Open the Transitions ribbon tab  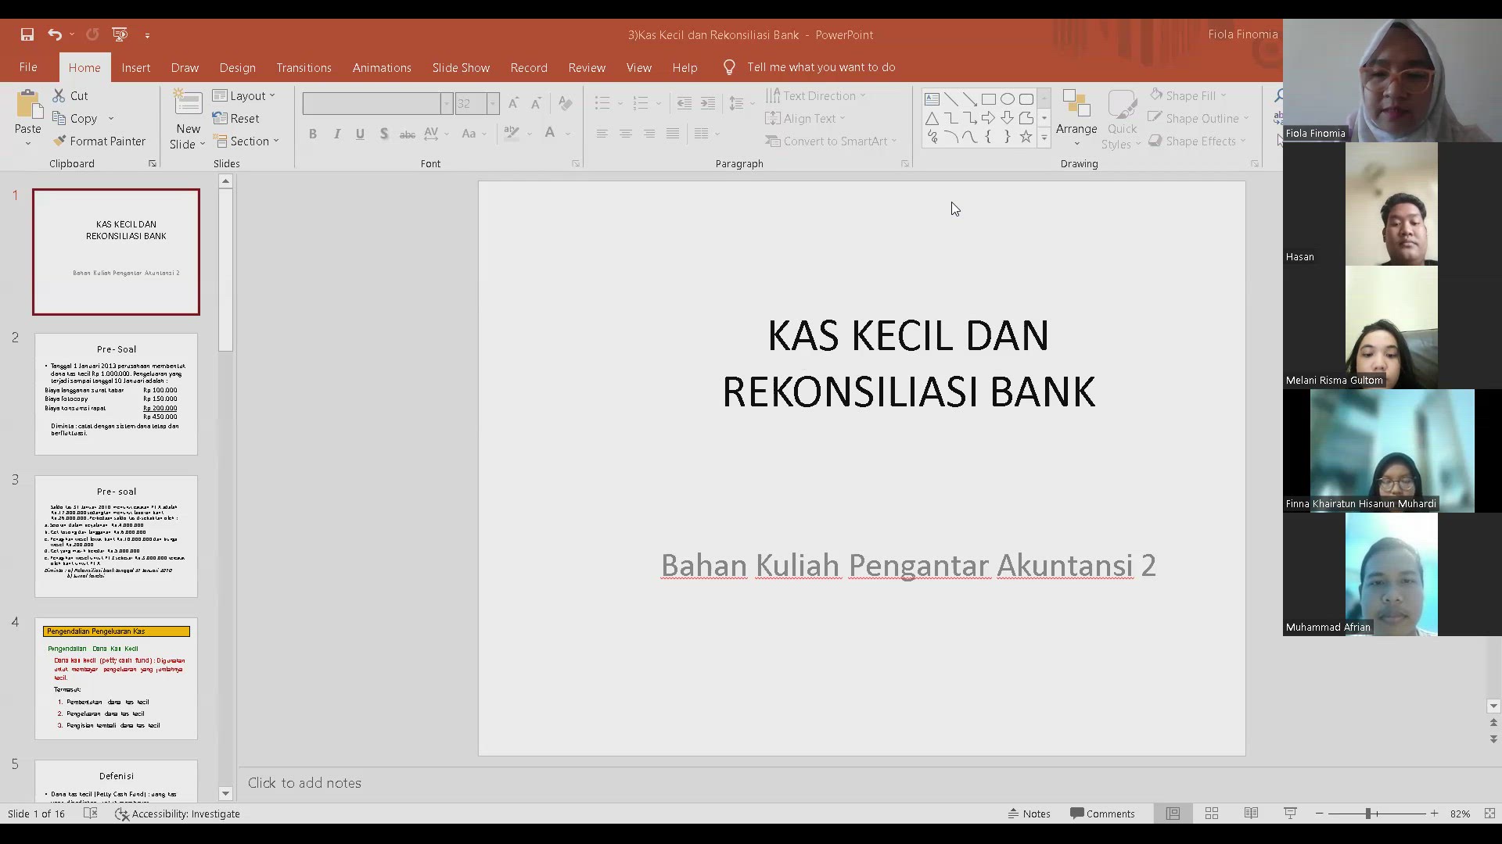point(304,67)
